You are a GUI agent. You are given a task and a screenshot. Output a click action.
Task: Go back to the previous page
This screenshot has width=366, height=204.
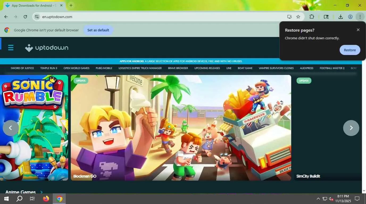tap(6, 17)
